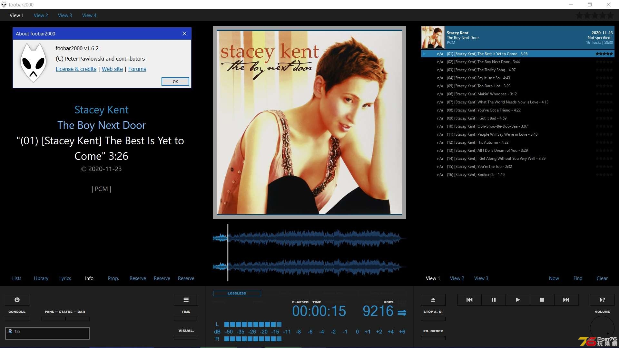The width and height of the screenshot is (619, 348).
Task: Select track 16 Bookends
Action: [x=518, y=175]
